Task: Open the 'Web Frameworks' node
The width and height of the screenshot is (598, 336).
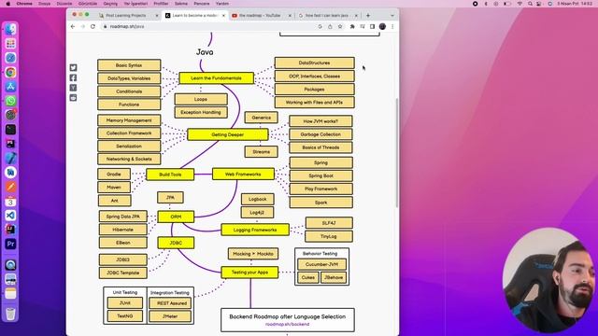Action: 243,175
